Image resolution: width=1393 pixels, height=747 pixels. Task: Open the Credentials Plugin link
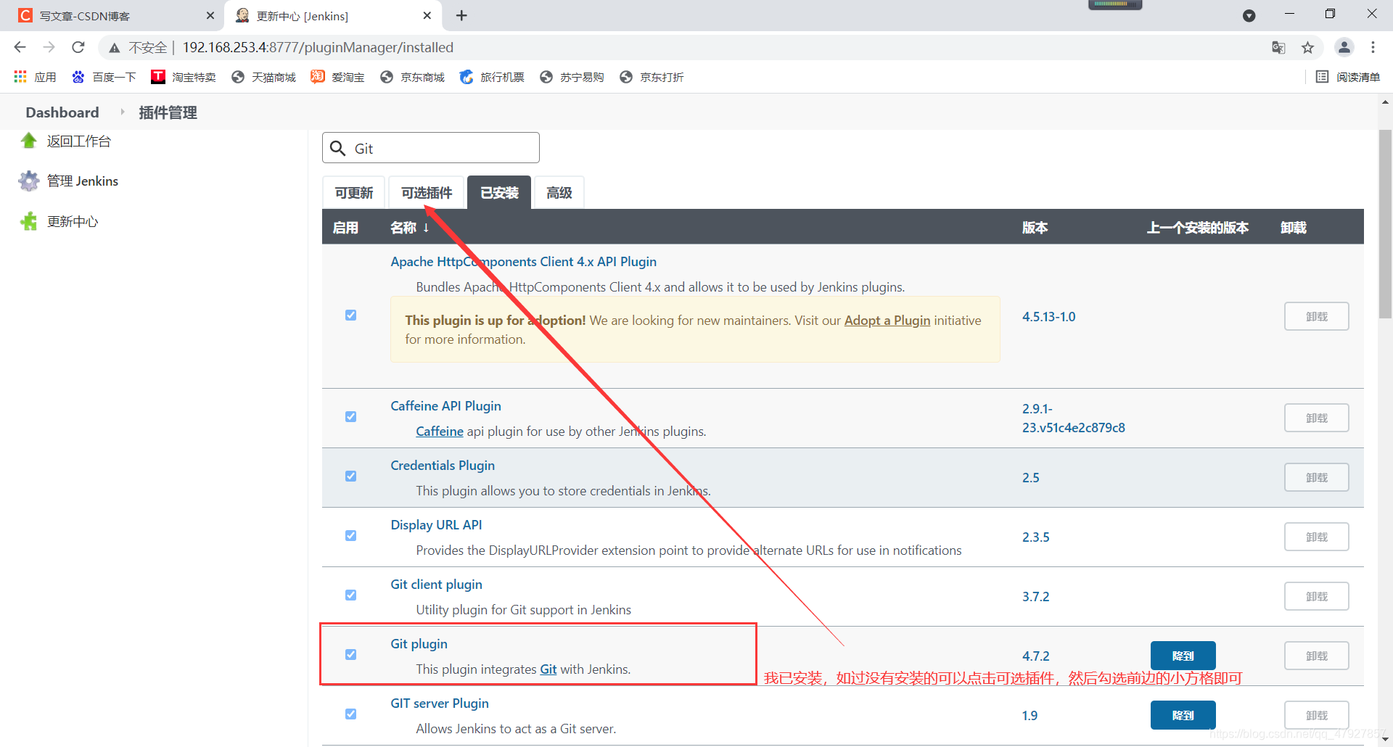point(443,466)
